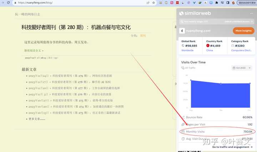Click the Avg. Visit Duration clock icon
257x152 pixels.
[183, 139]
